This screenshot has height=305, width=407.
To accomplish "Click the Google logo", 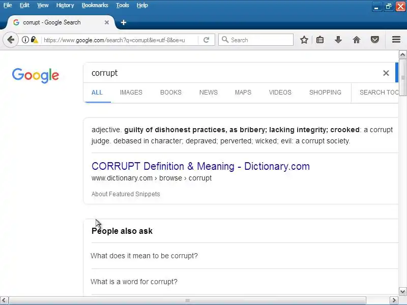I will [36, 75].
